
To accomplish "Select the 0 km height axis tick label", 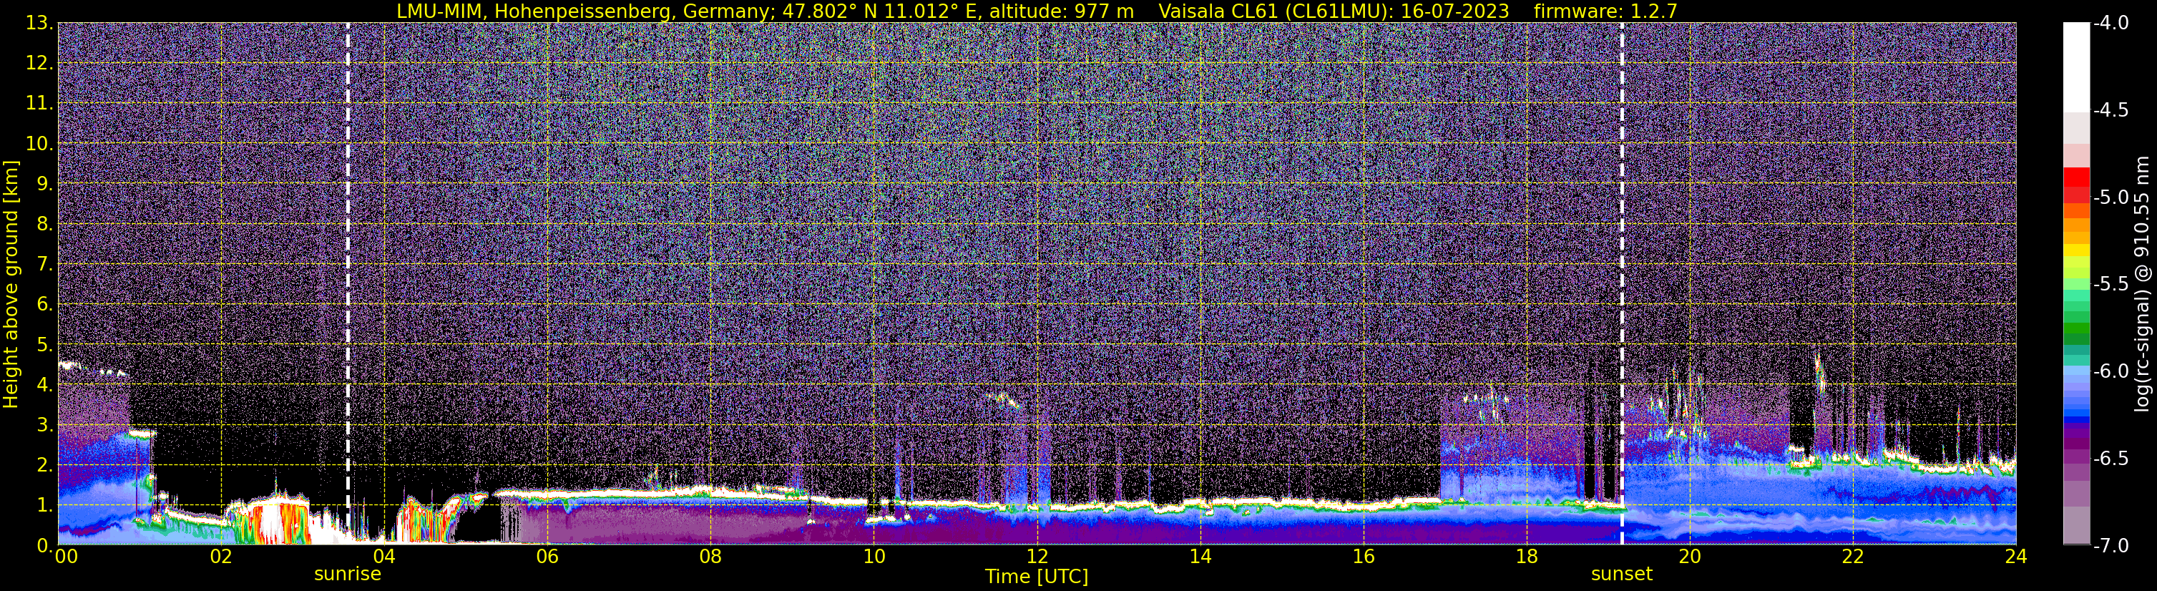I will (x=44, y=545).
